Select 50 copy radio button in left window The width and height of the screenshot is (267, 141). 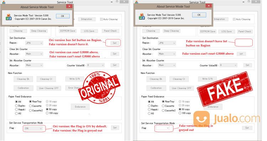pos(47,109)
